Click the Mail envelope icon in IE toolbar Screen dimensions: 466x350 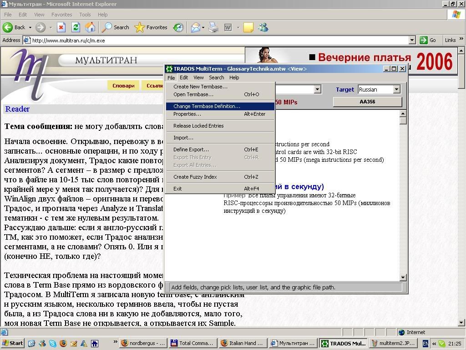tap(196, 27)
